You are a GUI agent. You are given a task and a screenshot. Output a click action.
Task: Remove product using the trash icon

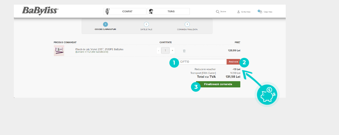(x=184, y=51)
